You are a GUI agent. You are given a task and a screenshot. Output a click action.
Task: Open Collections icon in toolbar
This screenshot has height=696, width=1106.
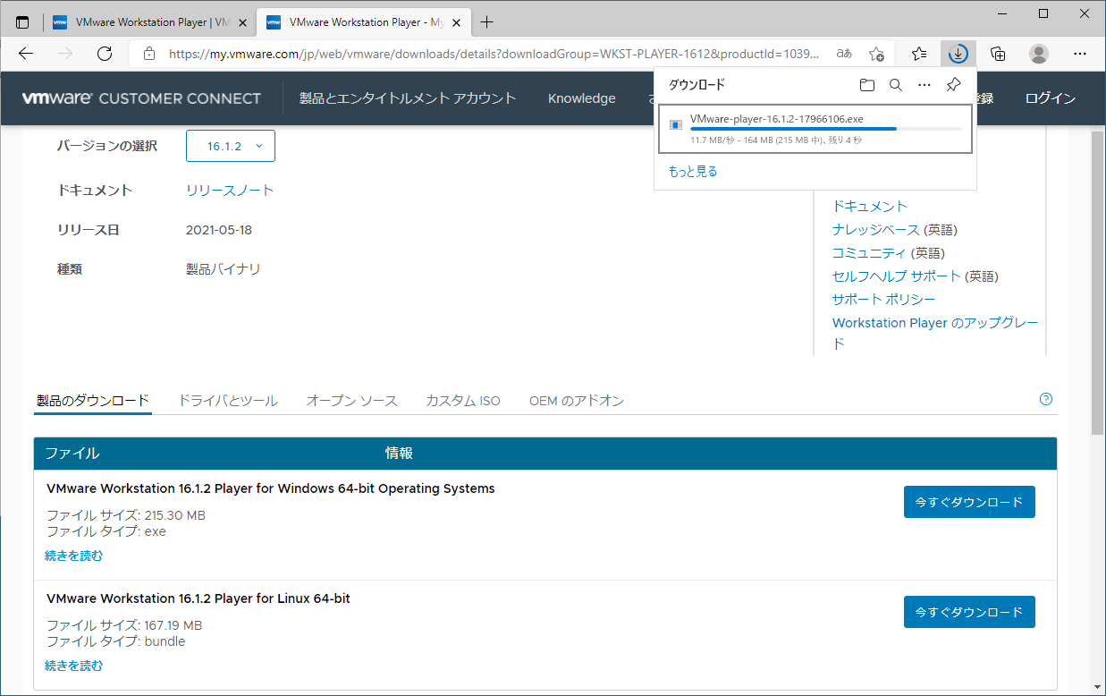[x=998, y=54]
